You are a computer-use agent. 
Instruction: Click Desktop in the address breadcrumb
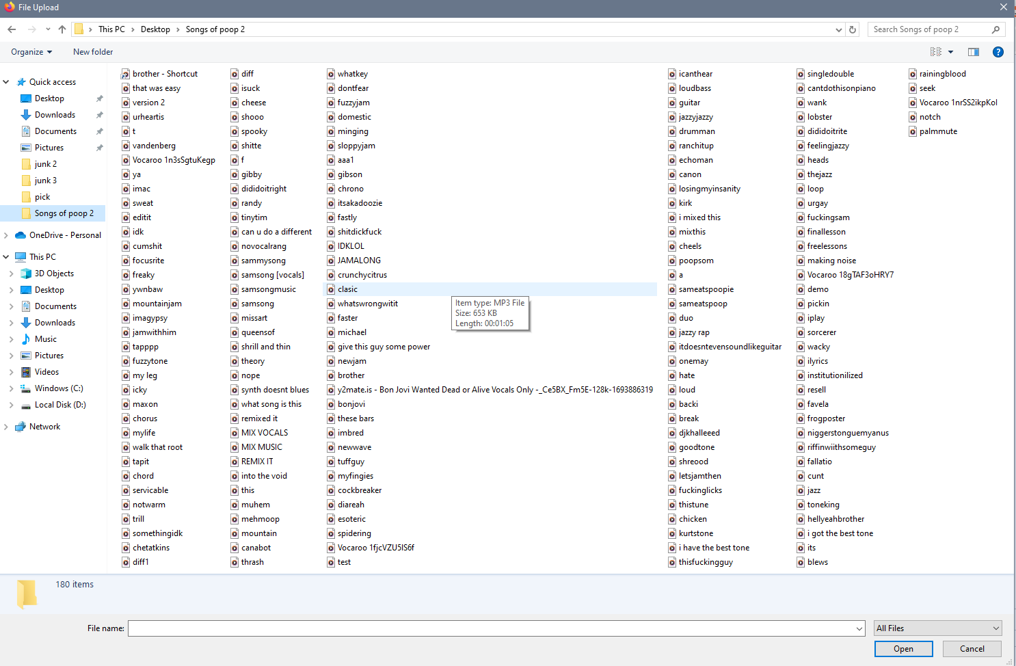point(155,29)
